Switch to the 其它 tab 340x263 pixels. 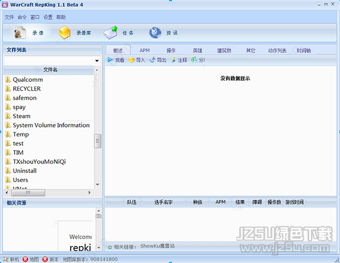[x=251, y=50]
